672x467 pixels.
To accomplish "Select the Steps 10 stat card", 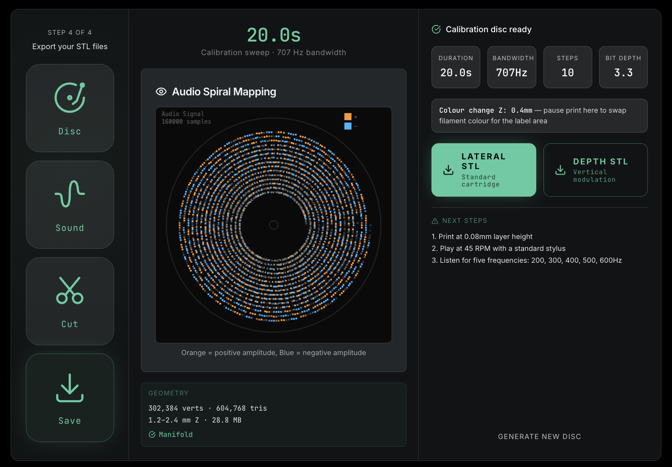I will (x=568, y=67).
